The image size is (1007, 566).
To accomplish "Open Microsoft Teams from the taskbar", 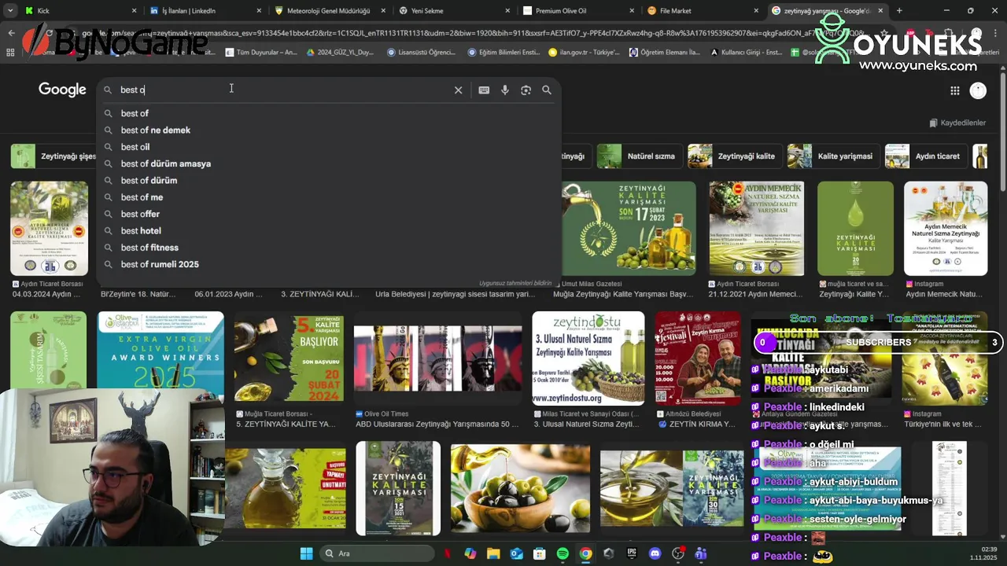I will point(701,553).
